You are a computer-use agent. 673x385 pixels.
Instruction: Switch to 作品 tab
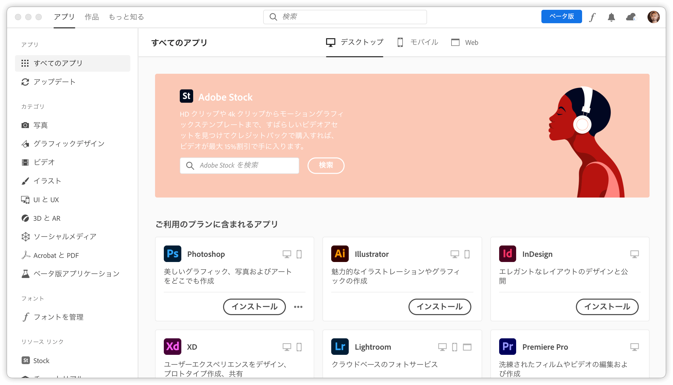[92, 17]
